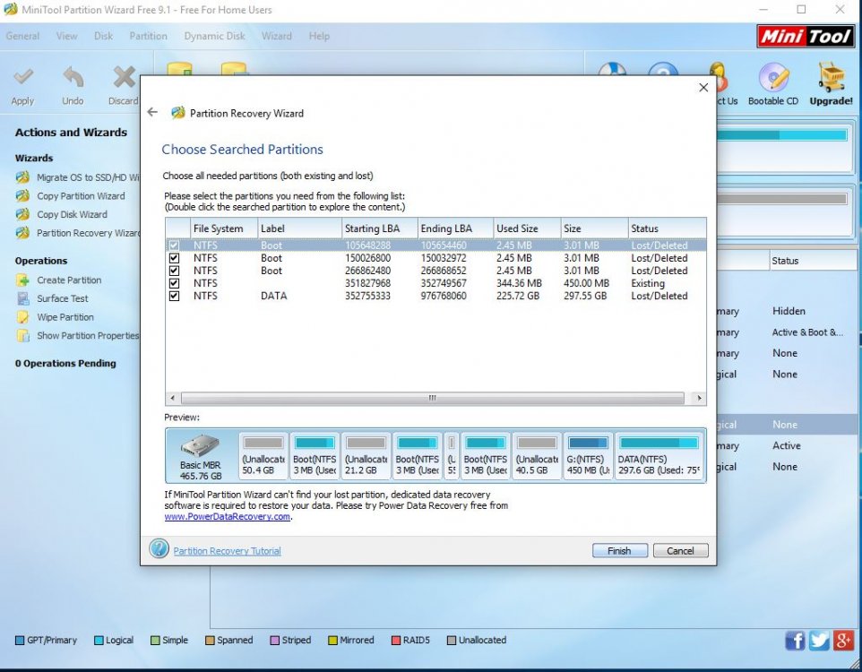The image size is (862, 672).
Task: Open the Partition menu
Action: pyautogui.click(x=148, y=36)
